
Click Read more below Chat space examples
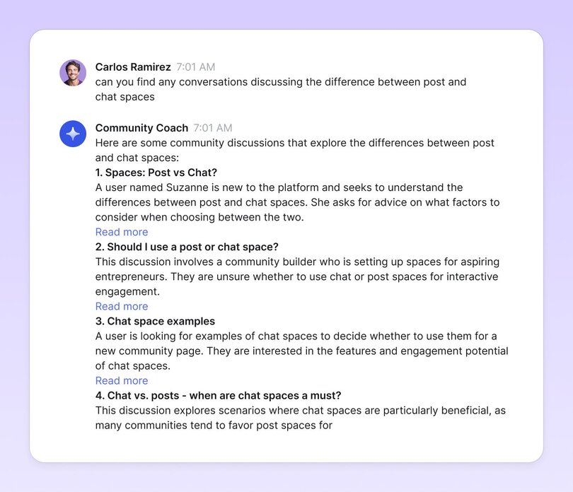(121, 380)
